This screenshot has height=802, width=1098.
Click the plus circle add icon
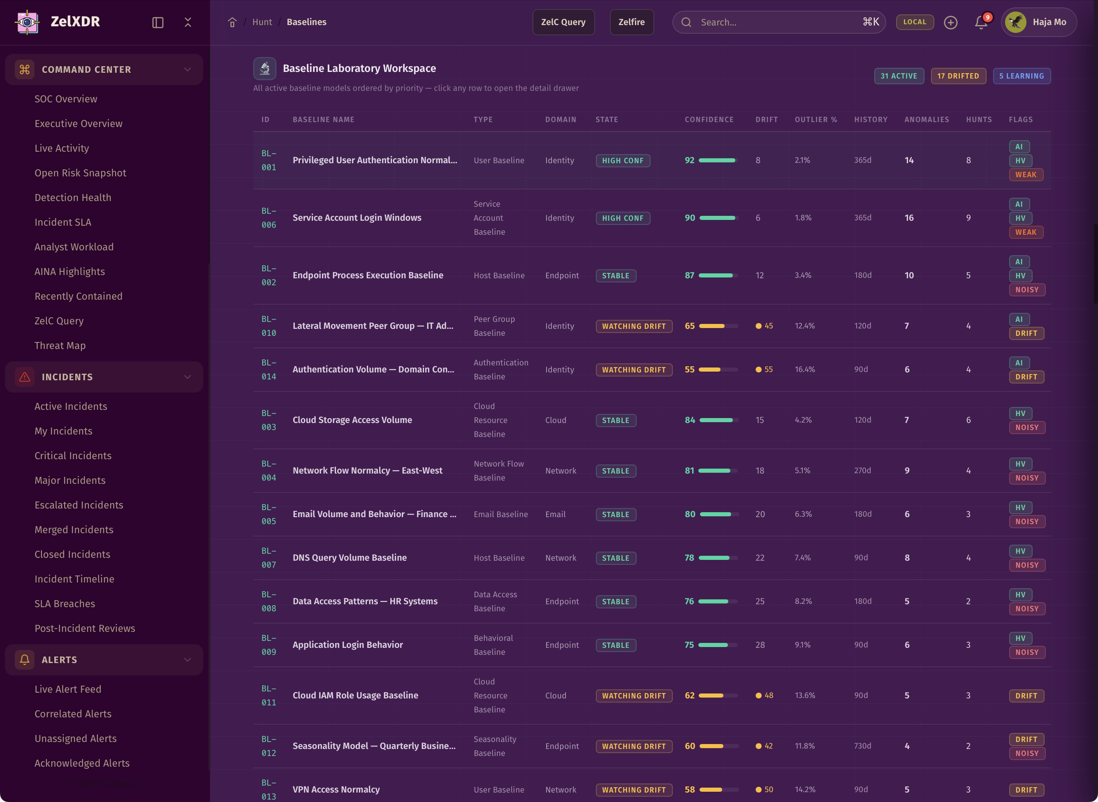coord(950,22)
